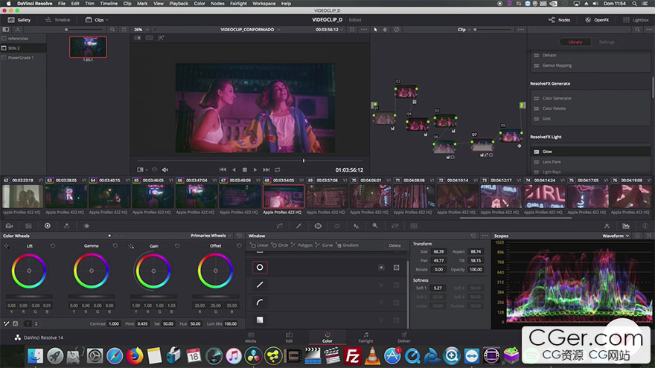This screenshot has height=368, width=655.
Task: Reset Offset color wheel
Action: click(x=239, y=246)
